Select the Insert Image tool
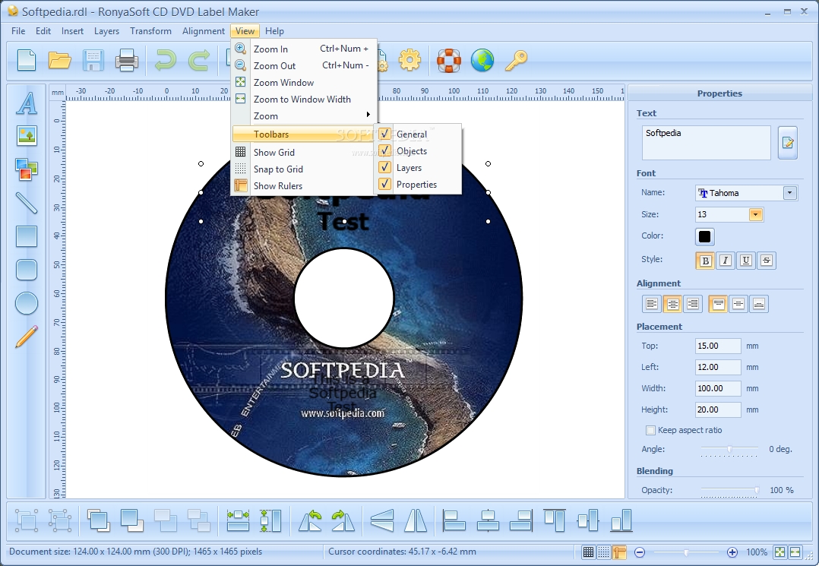The height and width of the screenshot is (566, 819). 26,136
